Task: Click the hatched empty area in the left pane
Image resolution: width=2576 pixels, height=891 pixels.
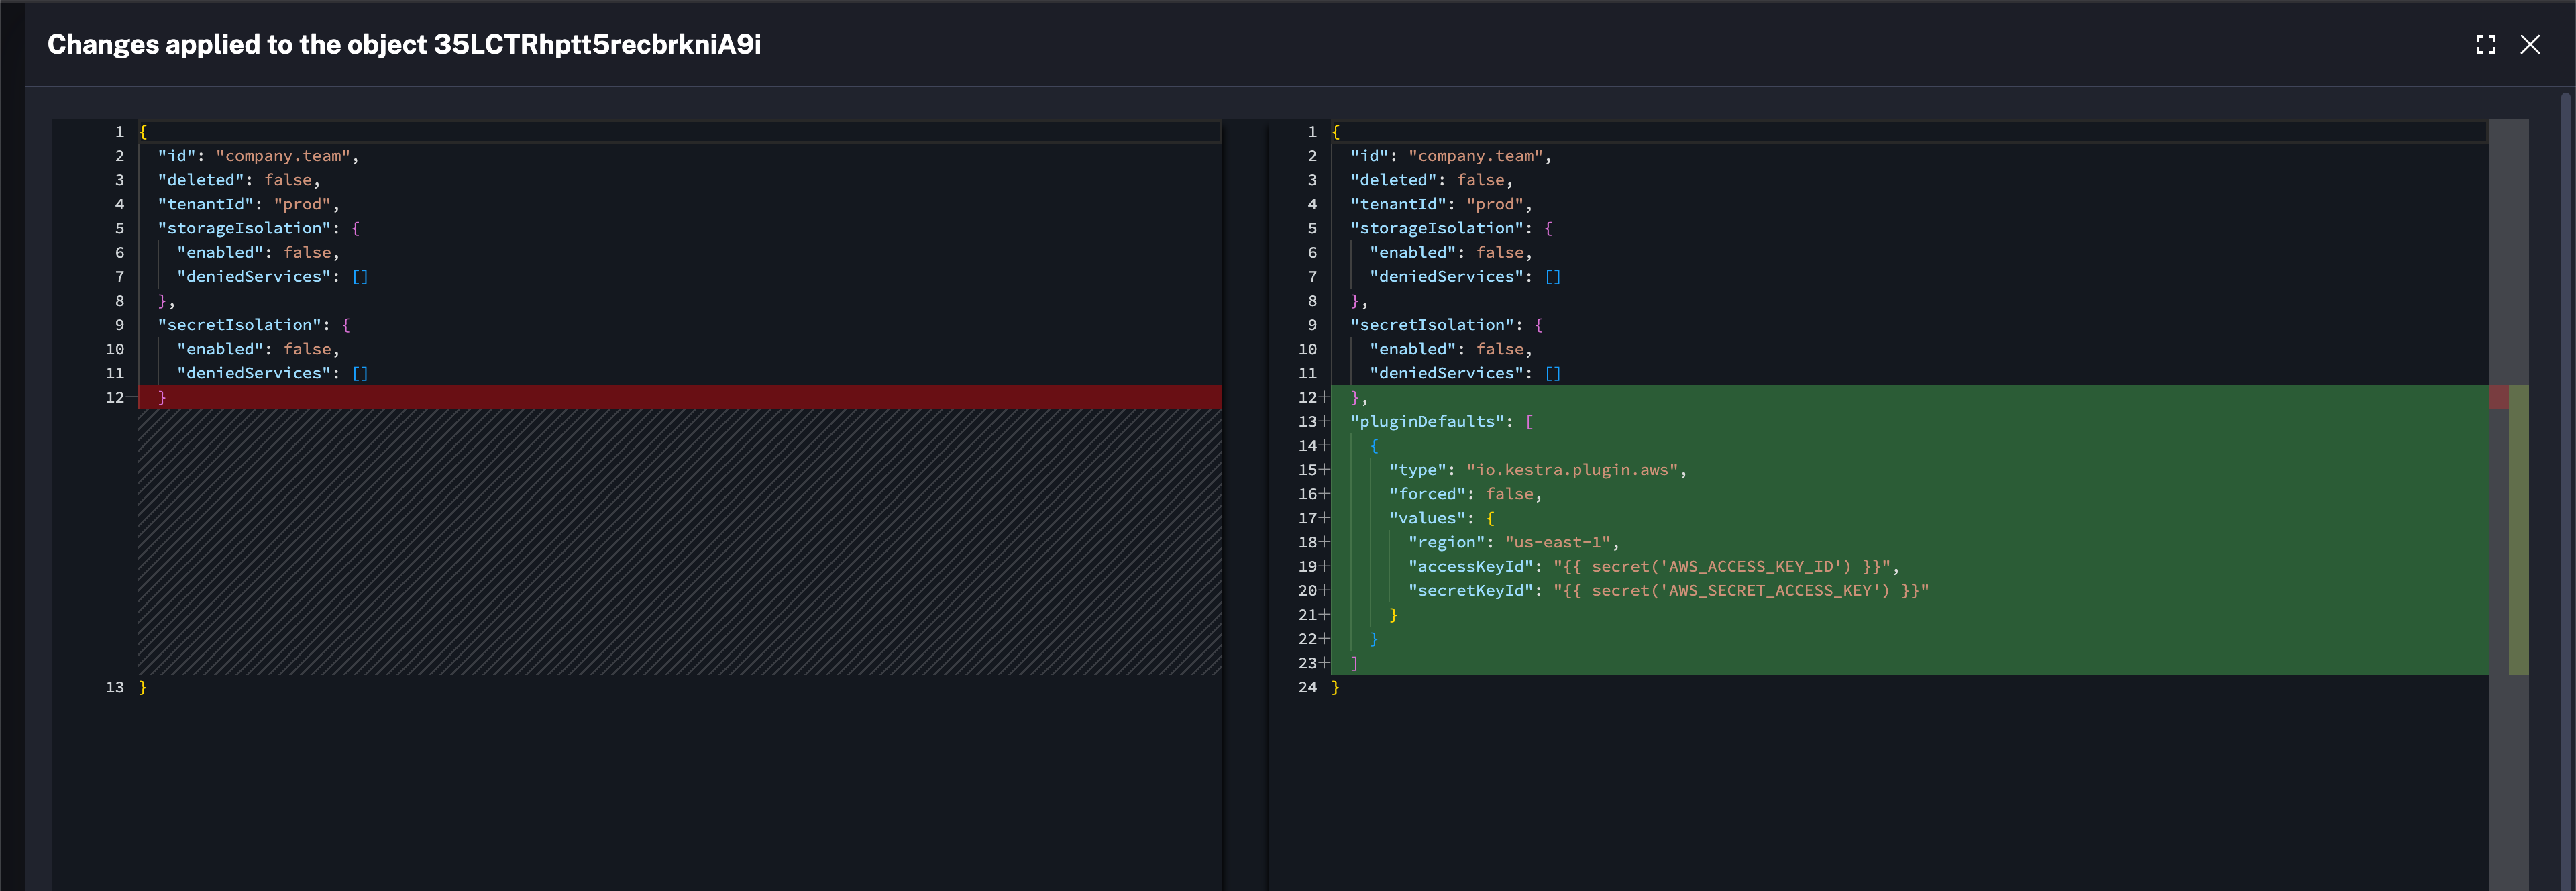Action: click(680, 540)
